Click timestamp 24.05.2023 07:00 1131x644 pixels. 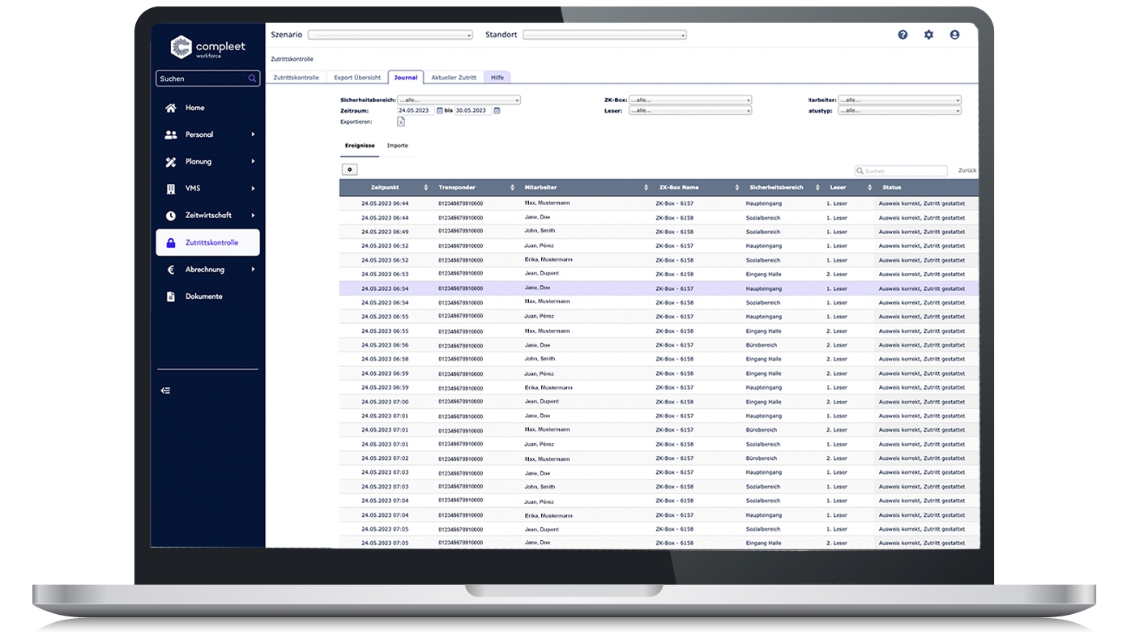click(385, 402)
